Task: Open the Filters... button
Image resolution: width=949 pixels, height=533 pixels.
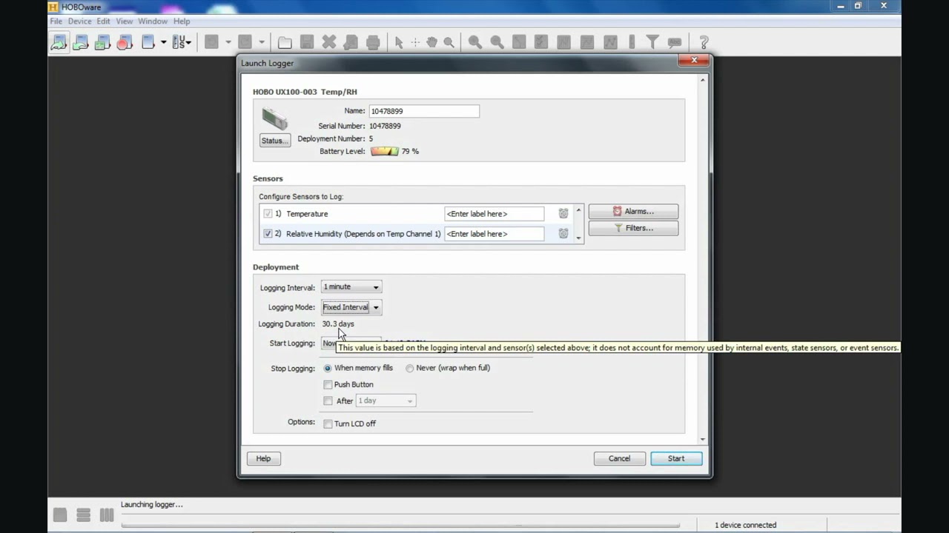Action: click(x=633, y=228)
